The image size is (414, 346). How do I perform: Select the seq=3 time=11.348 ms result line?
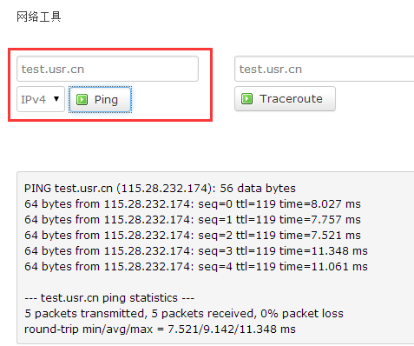tap(196, 251)
